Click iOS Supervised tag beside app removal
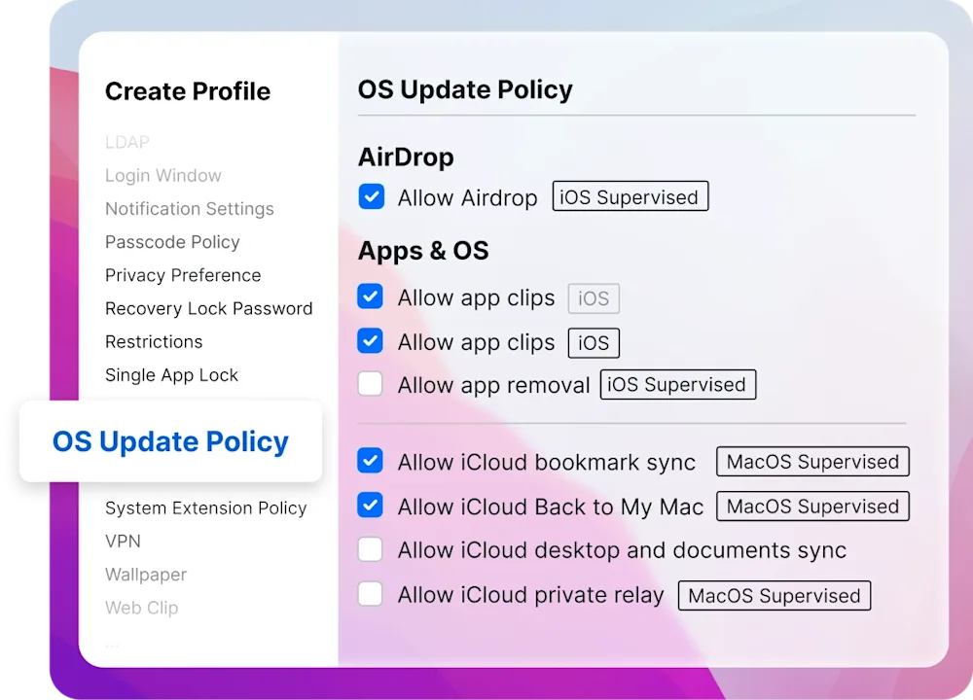 [677, 384]
